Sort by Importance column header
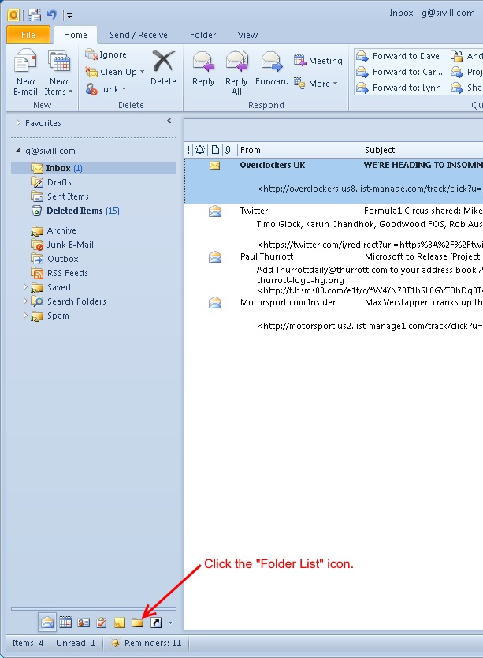This screenshot has width=483, height=658. tap(188, 150)
